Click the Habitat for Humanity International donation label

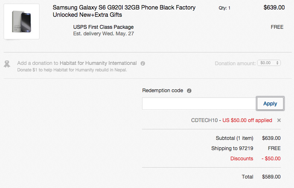click(77, 63)
